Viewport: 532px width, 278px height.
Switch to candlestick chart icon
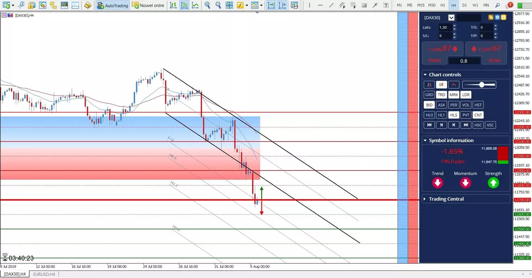184,5
